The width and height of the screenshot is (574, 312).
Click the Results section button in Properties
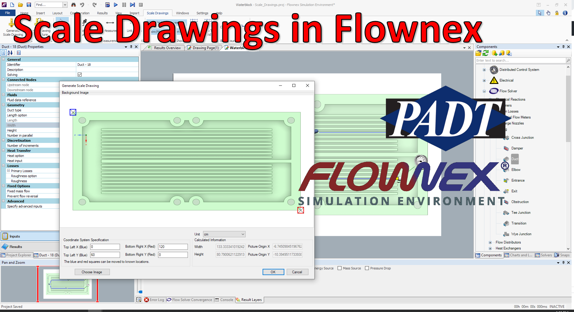point(30,247)
